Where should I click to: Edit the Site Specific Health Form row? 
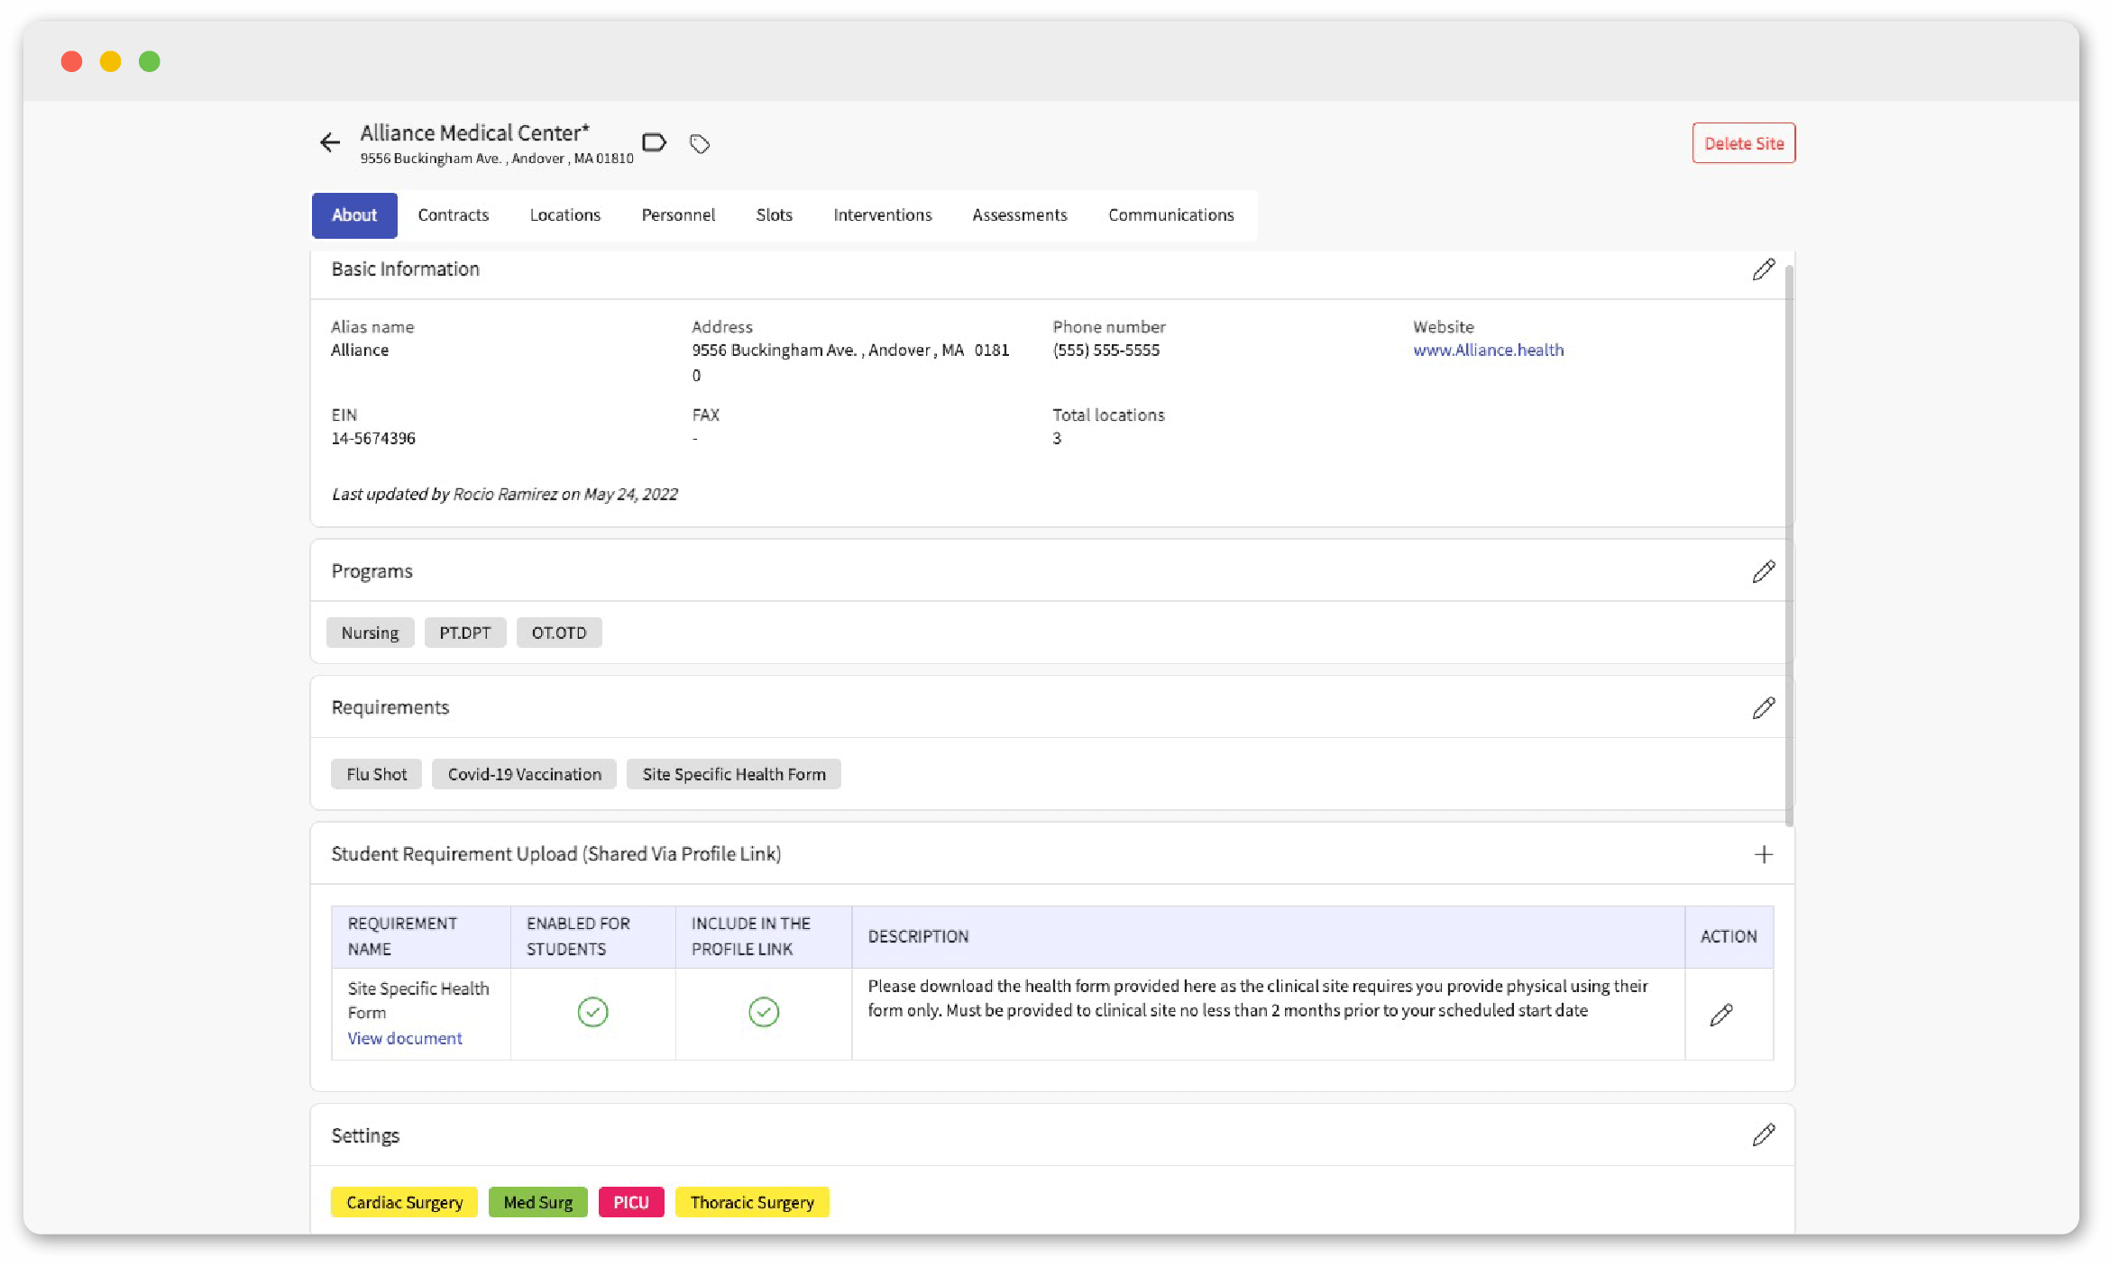tap(1720, 1014)
